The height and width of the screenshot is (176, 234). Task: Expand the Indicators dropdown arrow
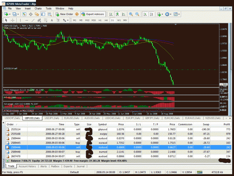click(x=162, y=14)
